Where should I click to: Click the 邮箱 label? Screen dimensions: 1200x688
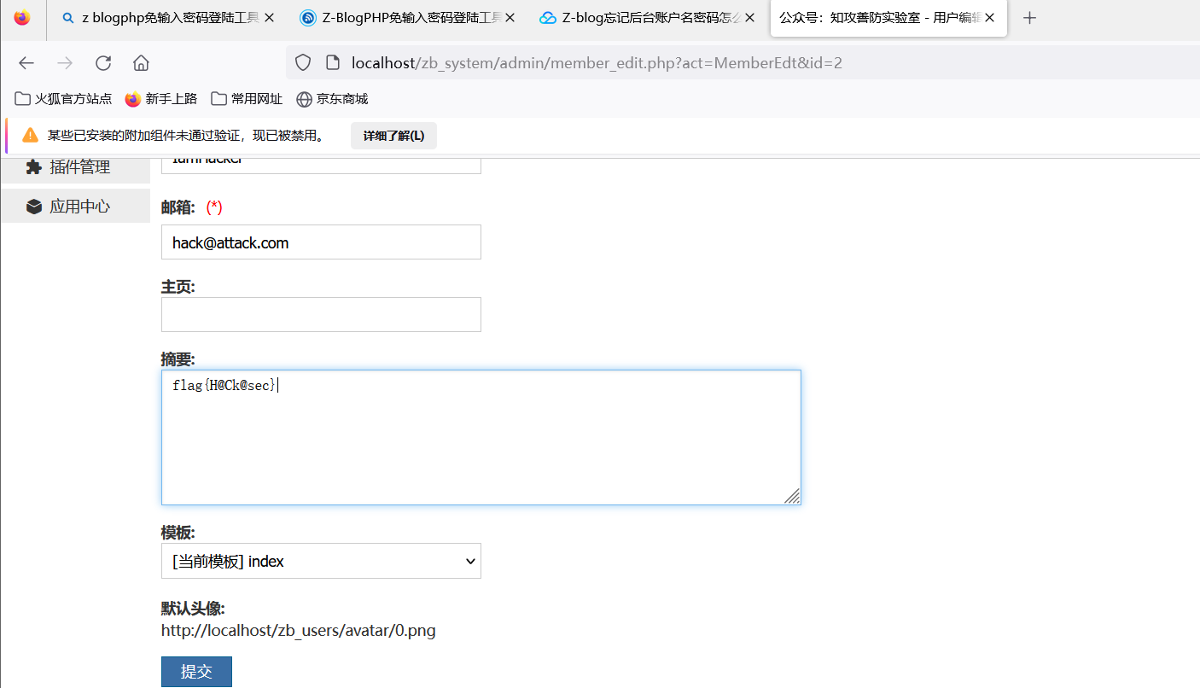178,207
